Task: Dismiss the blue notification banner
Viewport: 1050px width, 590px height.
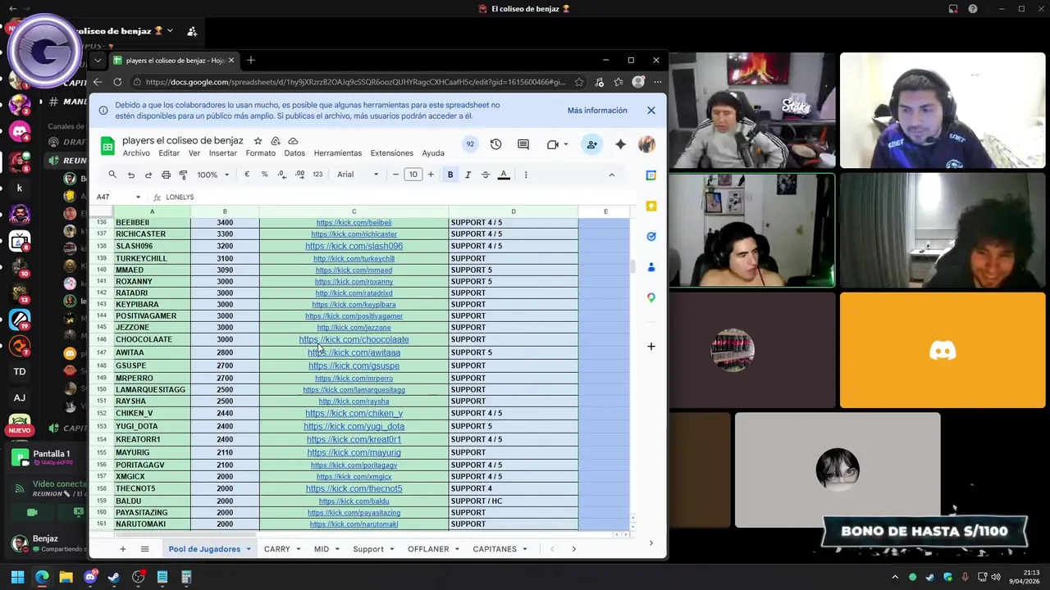Action: [x=651, y=111]
